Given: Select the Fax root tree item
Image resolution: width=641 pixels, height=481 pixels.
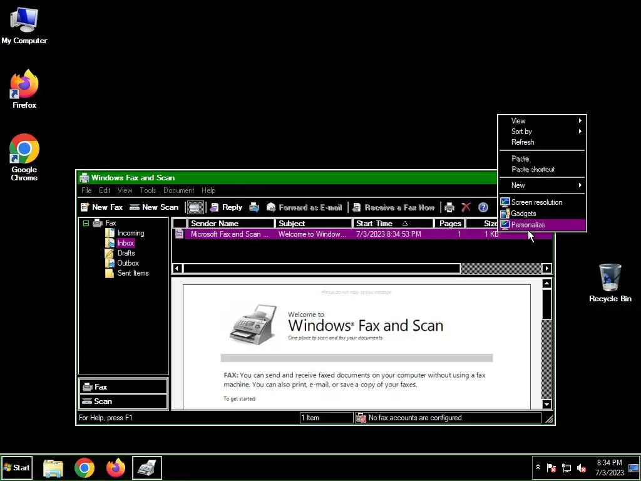Looking at the screenshot, I should (111, 223).
